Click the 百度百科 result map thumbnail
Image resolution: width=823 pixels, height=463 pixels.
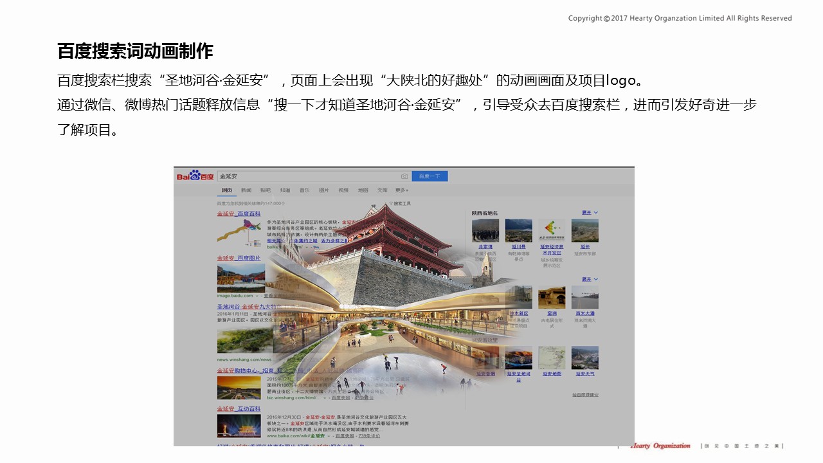(239, 233)
